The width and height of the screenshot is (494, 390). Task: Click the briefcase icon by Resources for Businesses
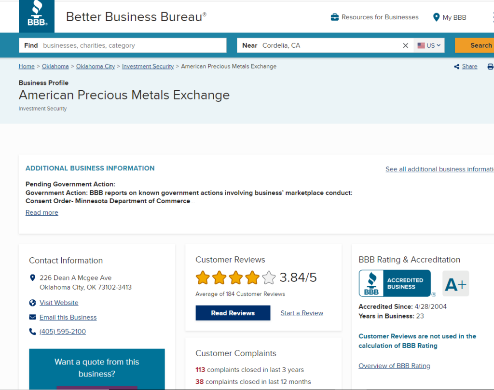click(335, 17)
